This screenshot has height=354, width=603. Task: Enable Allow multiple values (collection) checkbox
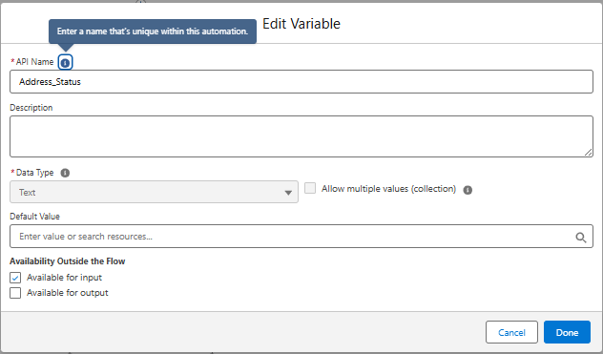click(x=310, y=188)
